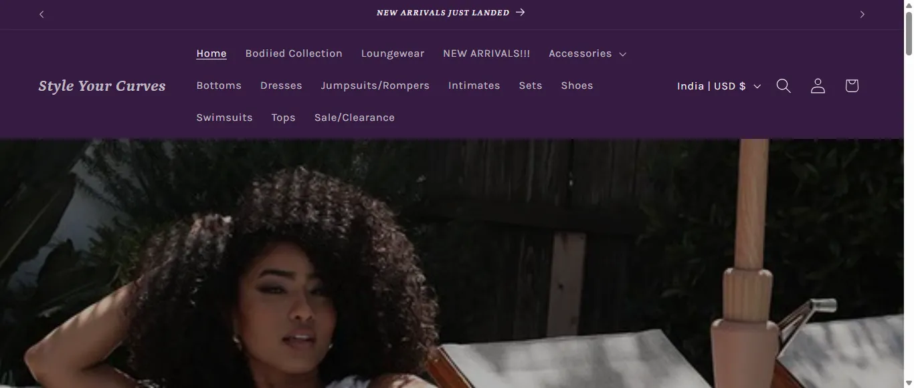Open the Dresses category
914x388 pixels.
[x=281, y=85]
